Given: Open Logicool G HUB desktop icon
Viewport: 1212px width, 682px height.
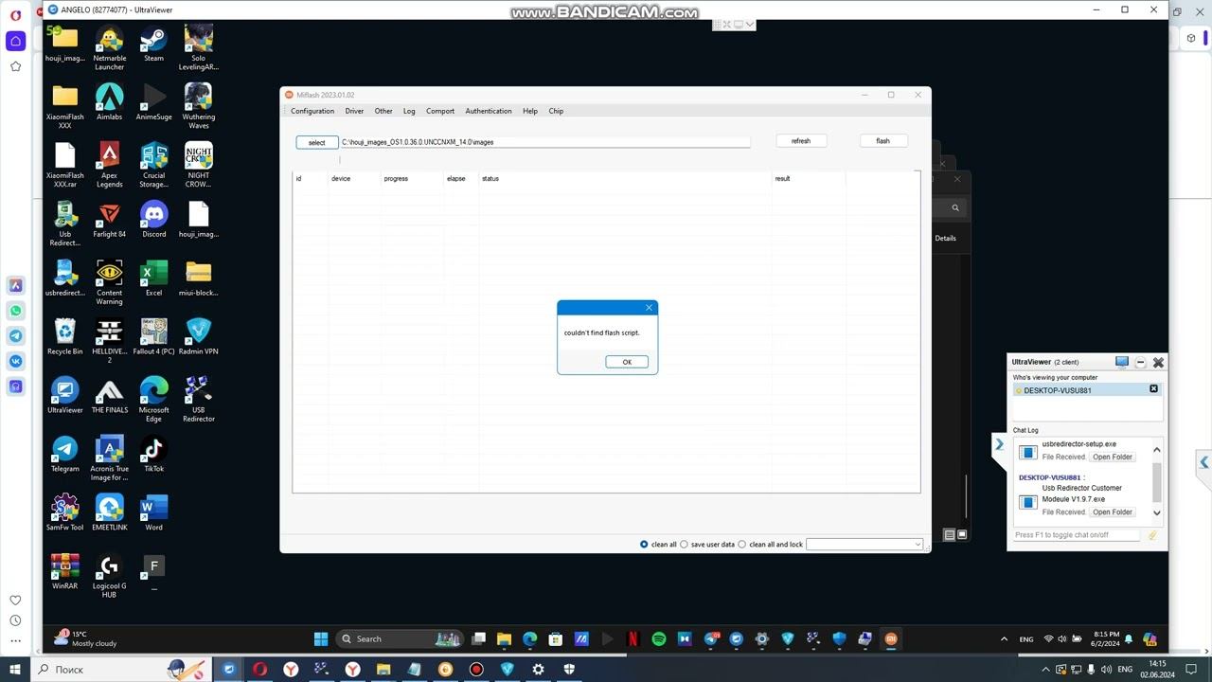Looking at the screenshot, I should pyautogui.click(x=109, y=577).
